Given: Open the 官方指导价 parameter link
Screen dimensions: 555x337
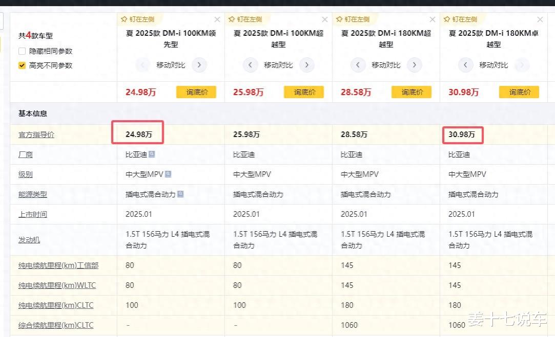Looking at the screenshot, I should pyautogui.click(x=36, y=134).
